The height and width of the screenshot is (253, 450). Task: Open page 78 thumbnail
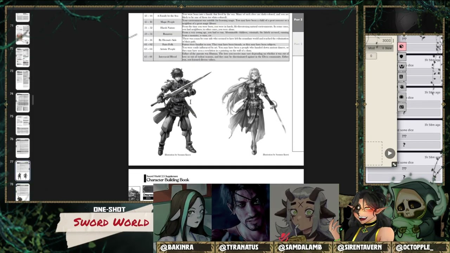coord(22,192)
